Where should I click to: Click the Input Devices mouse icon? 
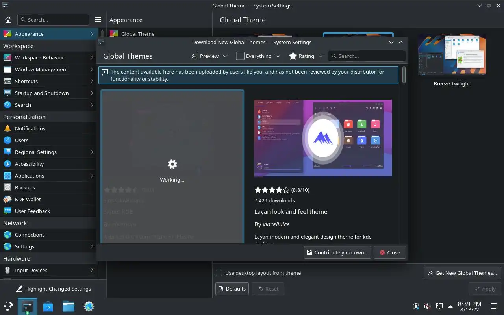point(7,270)
